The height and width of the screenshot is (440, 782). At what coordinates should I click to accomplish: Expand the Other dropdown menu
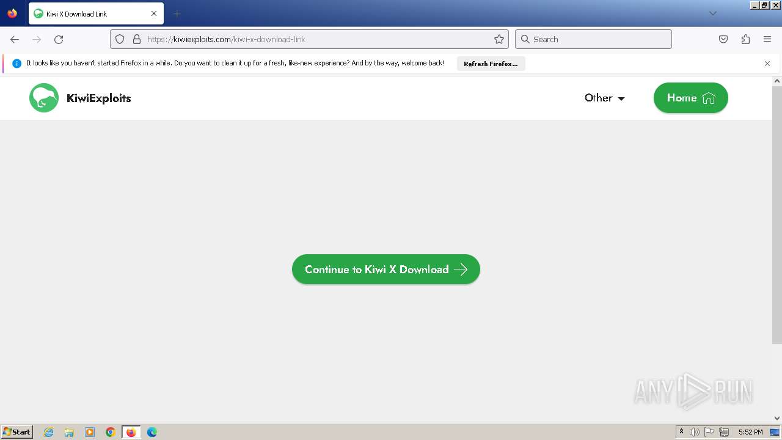tap(605, 98)
